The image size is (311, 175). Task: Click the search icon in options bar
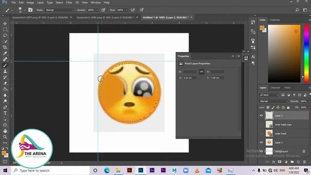tap(297, 10)
